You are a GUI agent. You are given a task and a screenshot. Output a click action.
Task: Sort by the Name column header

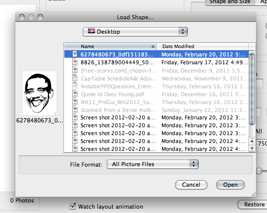pyautogui.click(x=110, y=46)
